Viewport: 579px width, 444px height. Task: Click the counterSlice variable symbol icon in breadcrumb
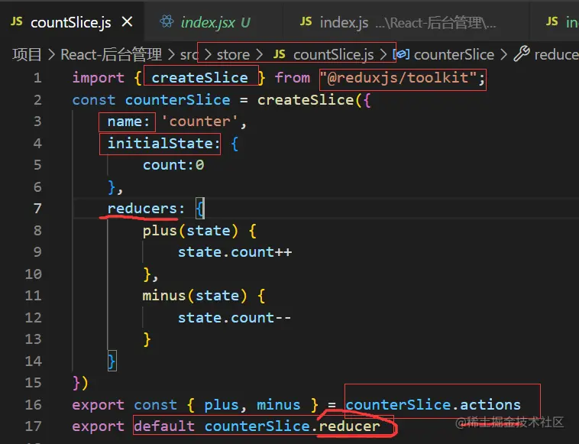coord(401,55)
